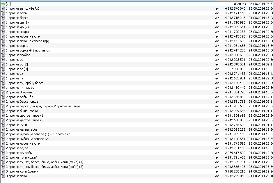Select file named '1 против сс'

[14, 60]
